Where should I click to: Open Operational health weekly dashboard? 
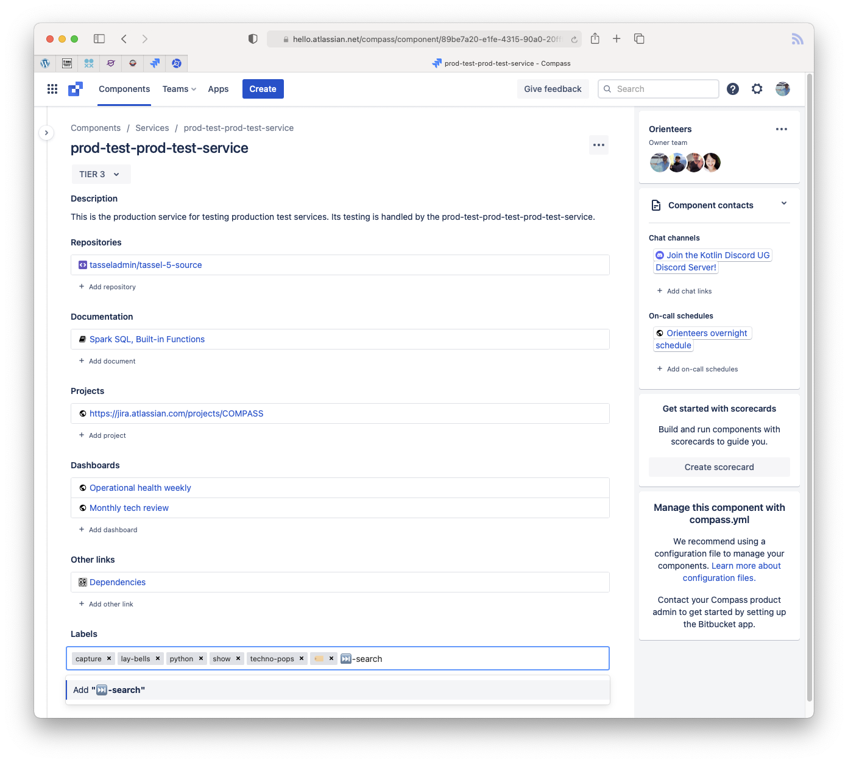click(x=140, y=488)
